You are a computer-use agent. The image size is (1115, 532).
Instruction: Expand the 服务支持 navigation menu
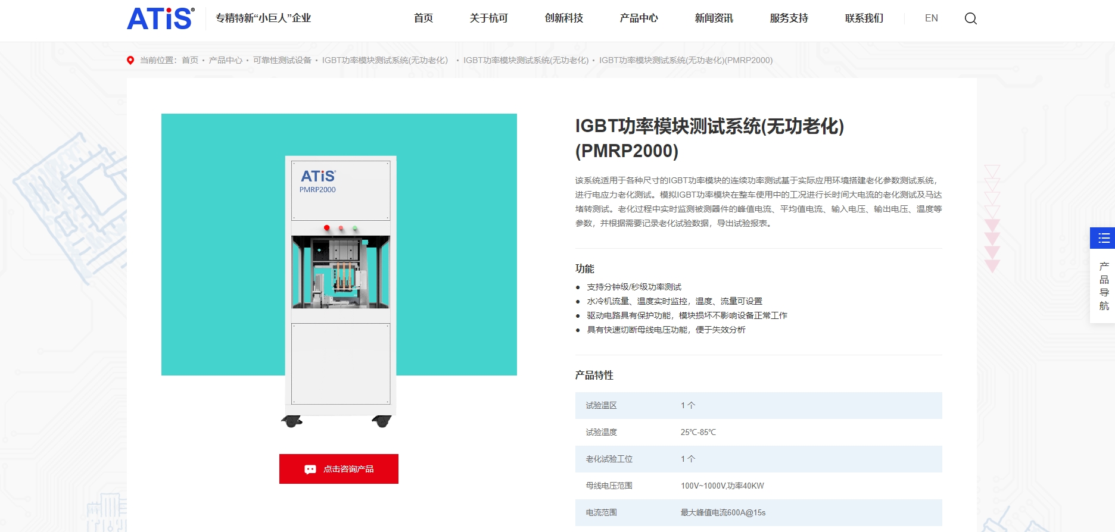[789, 18]
